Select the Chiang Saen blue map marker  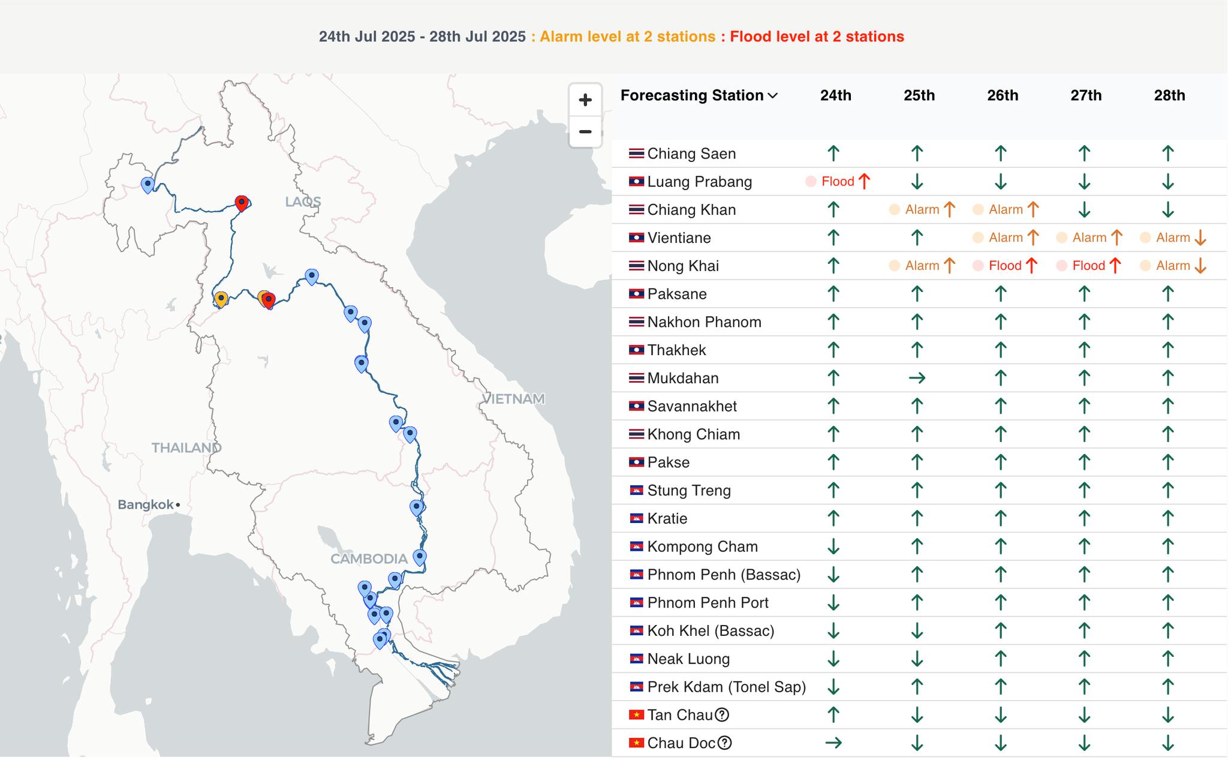tap(148, 184)
